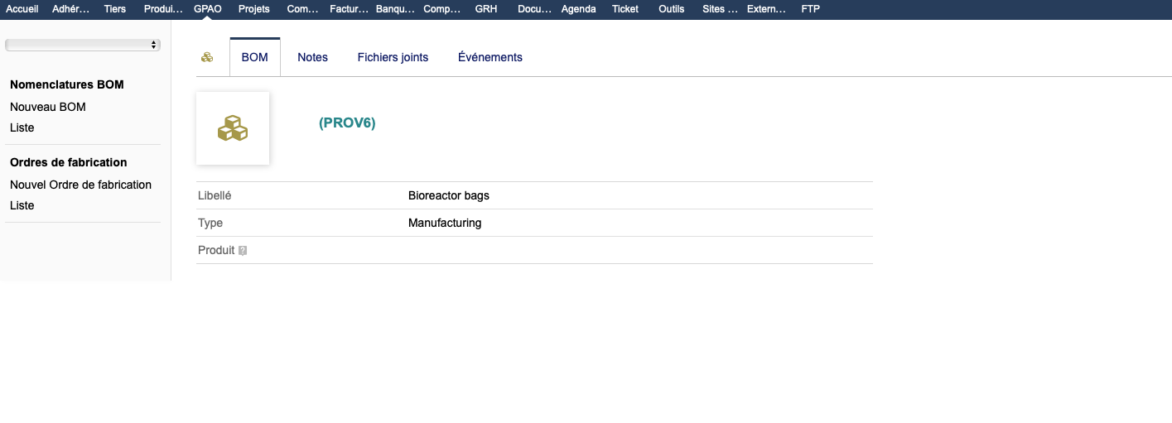Open the Banques menu in top bar
1172x423 pixels.
point(395,8)
